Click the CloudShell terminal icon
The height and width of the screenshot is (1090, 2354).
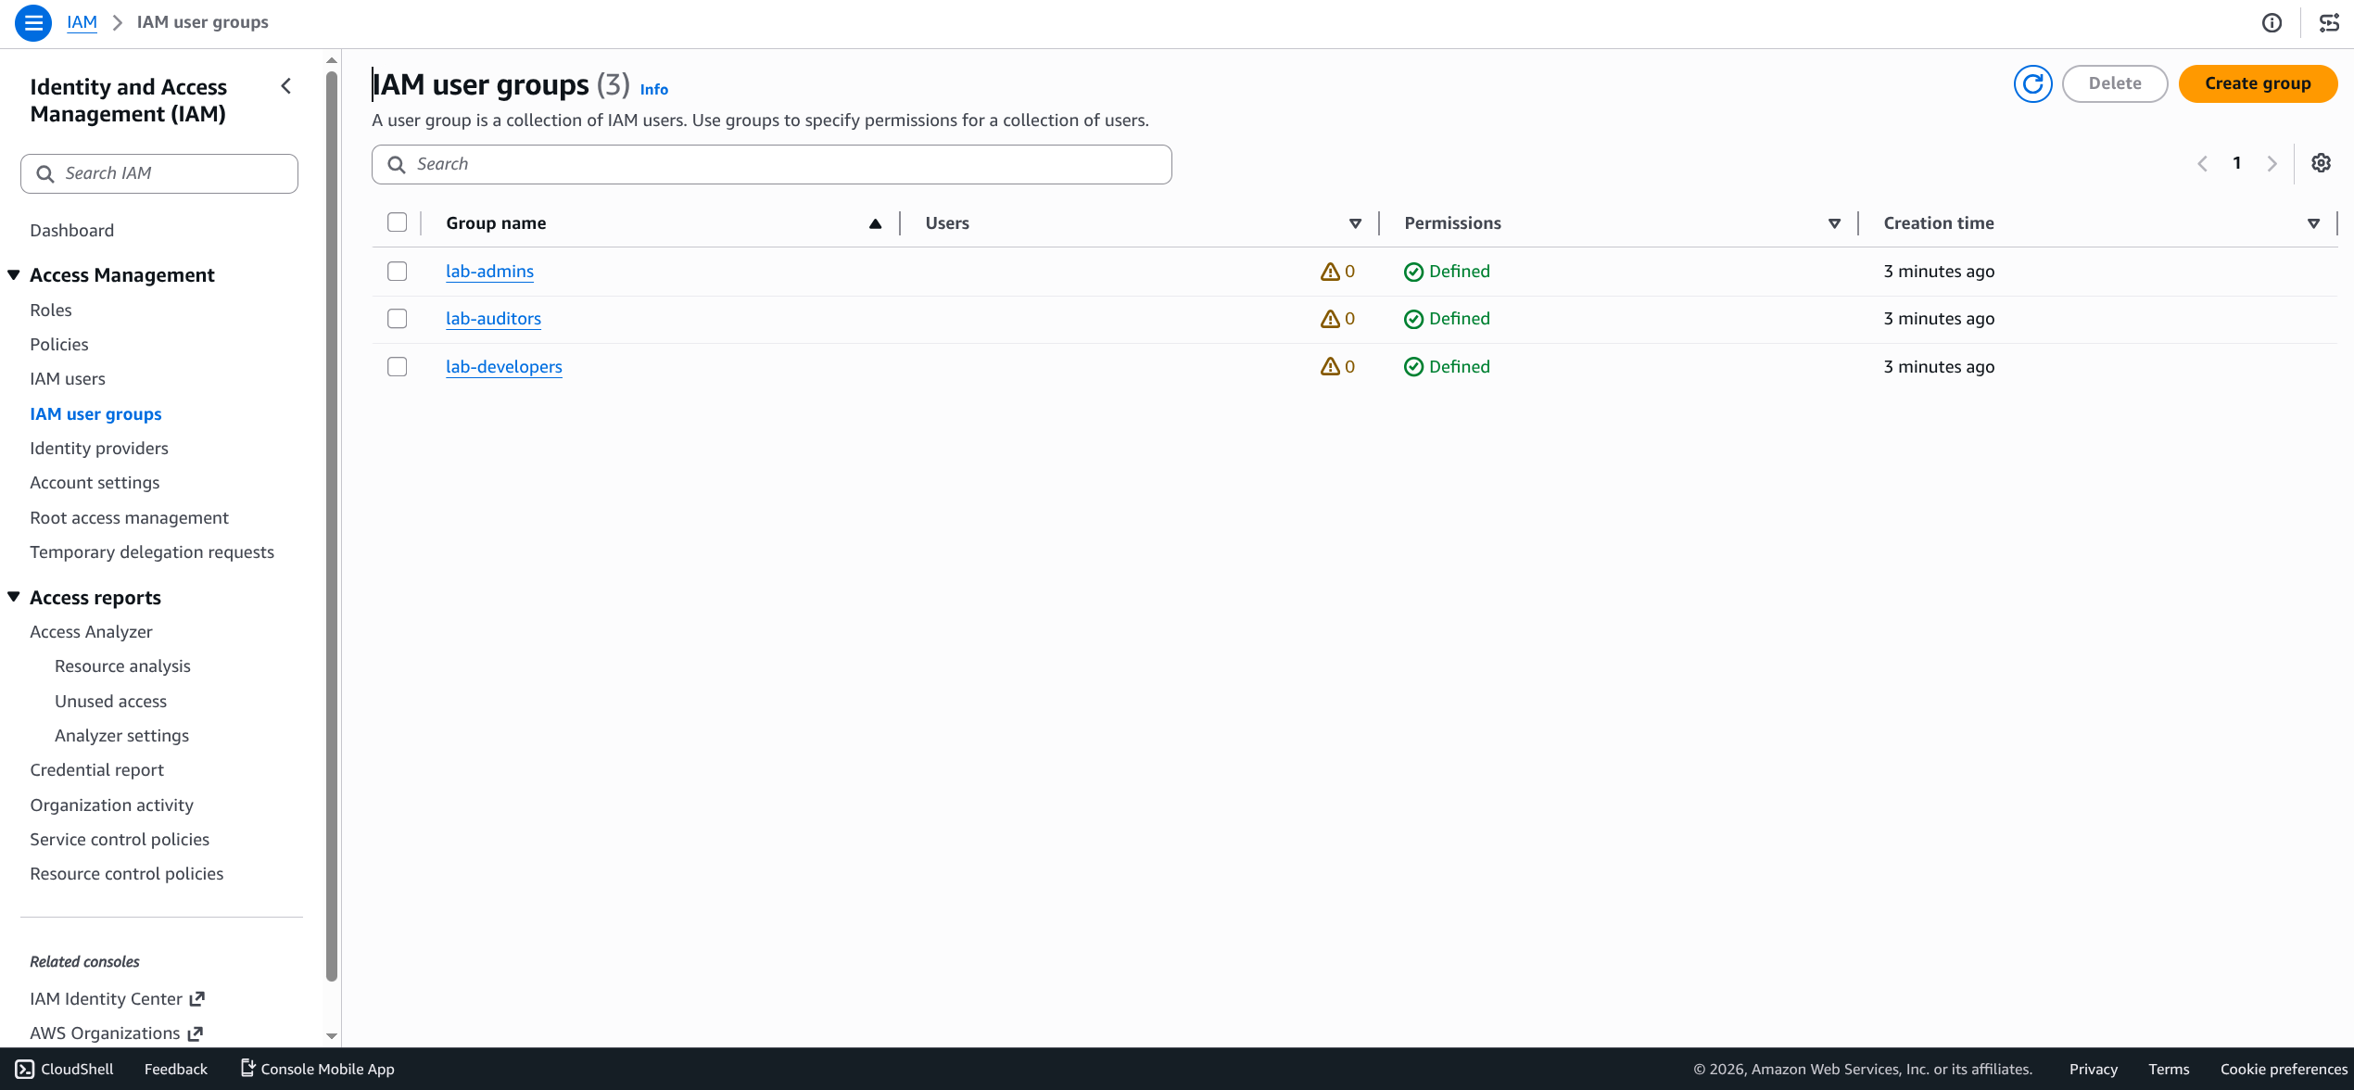click(25, 1069)
